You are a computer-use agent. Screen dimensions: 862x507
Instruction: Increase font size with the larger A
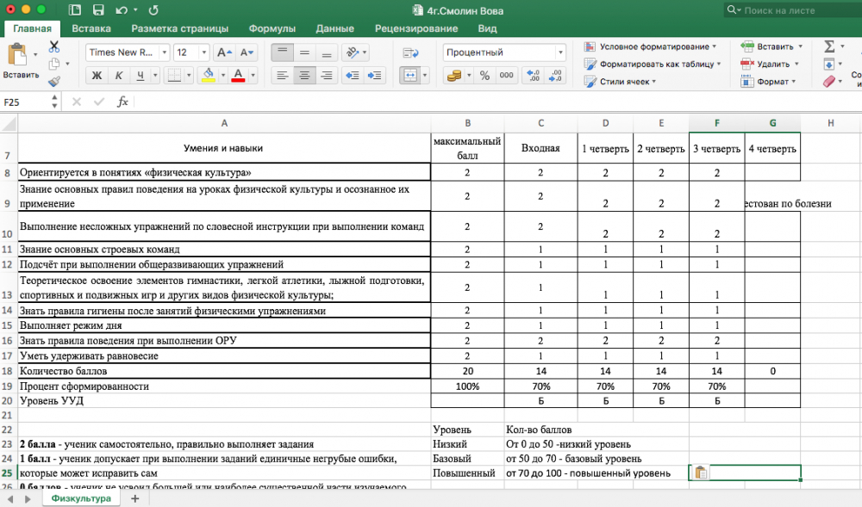[x=224, y=53]
